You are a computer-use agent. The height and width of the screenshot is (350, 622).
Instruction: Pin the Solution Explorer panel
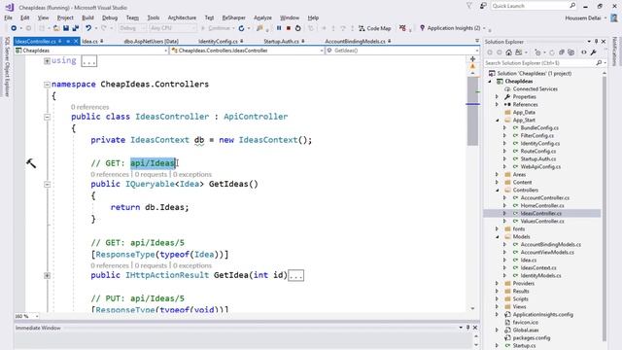click(x=596, y=41)
